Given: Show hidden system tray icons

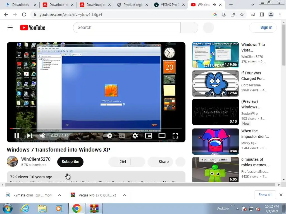Looking at the screenshot, I should (237, 209).
